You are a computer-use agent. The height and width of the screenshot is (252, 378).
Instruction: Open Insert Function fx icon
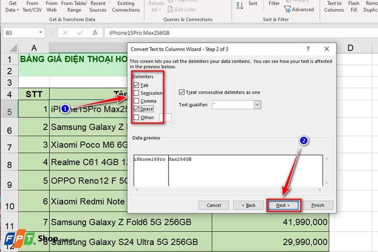(95, 33)
